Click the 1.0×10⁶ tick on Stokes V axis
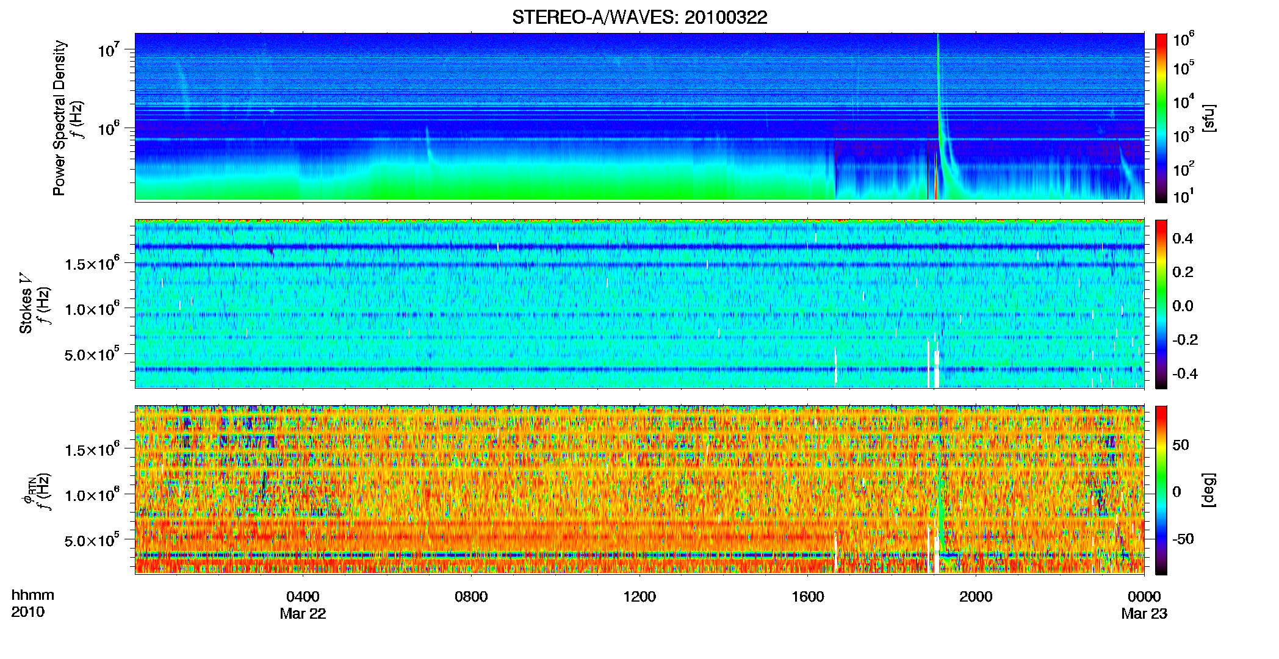Screen dimensions: 1279x659 point(92,309)
